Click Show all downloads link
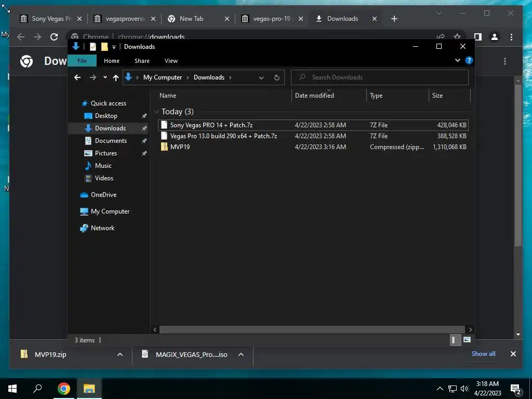 click(x=483, y=353)
